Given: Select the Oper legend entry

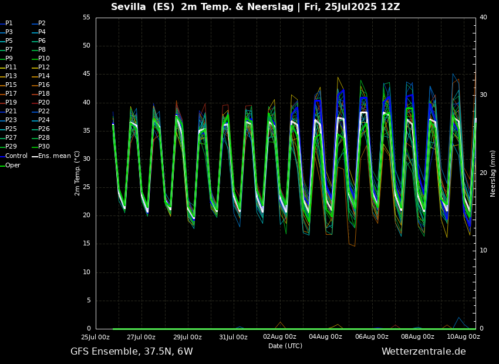Looking at the screenshot, I should tap(12, 165).
